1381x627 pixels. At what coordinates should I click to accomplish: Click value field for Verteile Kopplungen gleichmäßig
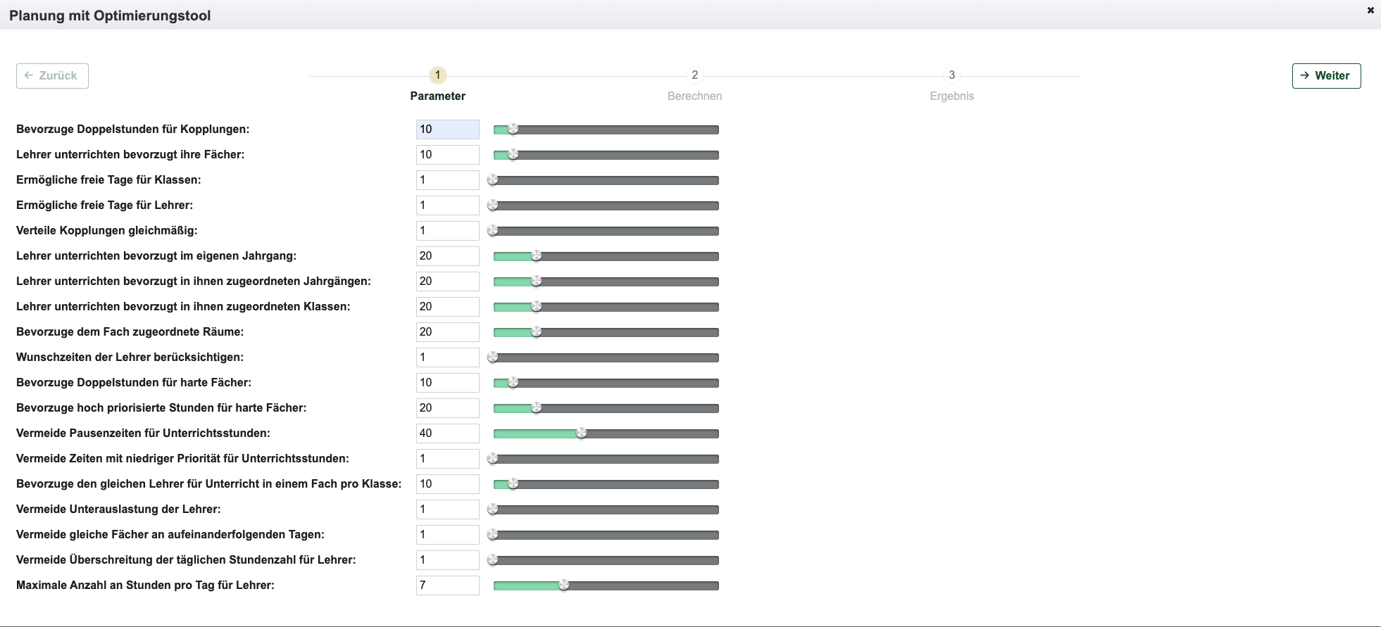[x=447, y=231]
